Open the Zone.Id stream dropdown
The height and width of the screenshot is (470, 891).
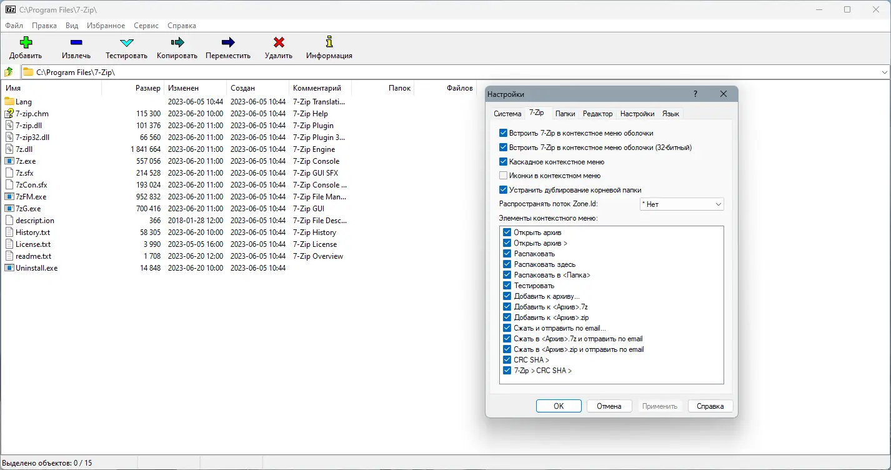682,204
